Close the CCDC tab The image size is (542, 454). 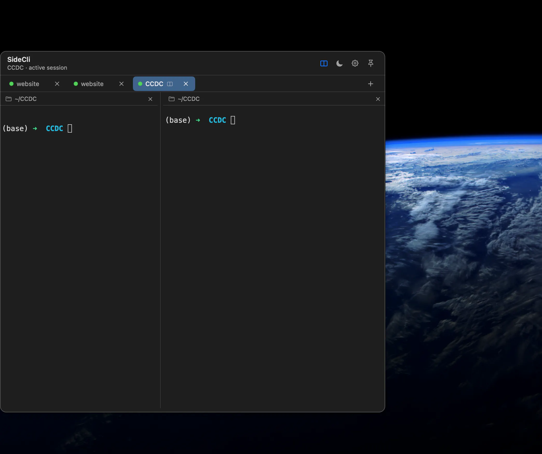[186, 84]
